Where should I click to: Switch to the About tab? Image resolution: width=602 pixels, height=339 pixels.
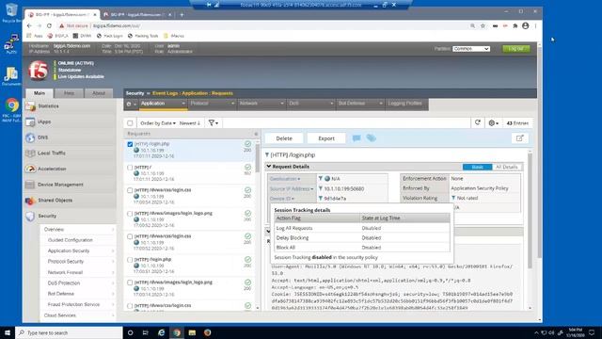[99, 93]
